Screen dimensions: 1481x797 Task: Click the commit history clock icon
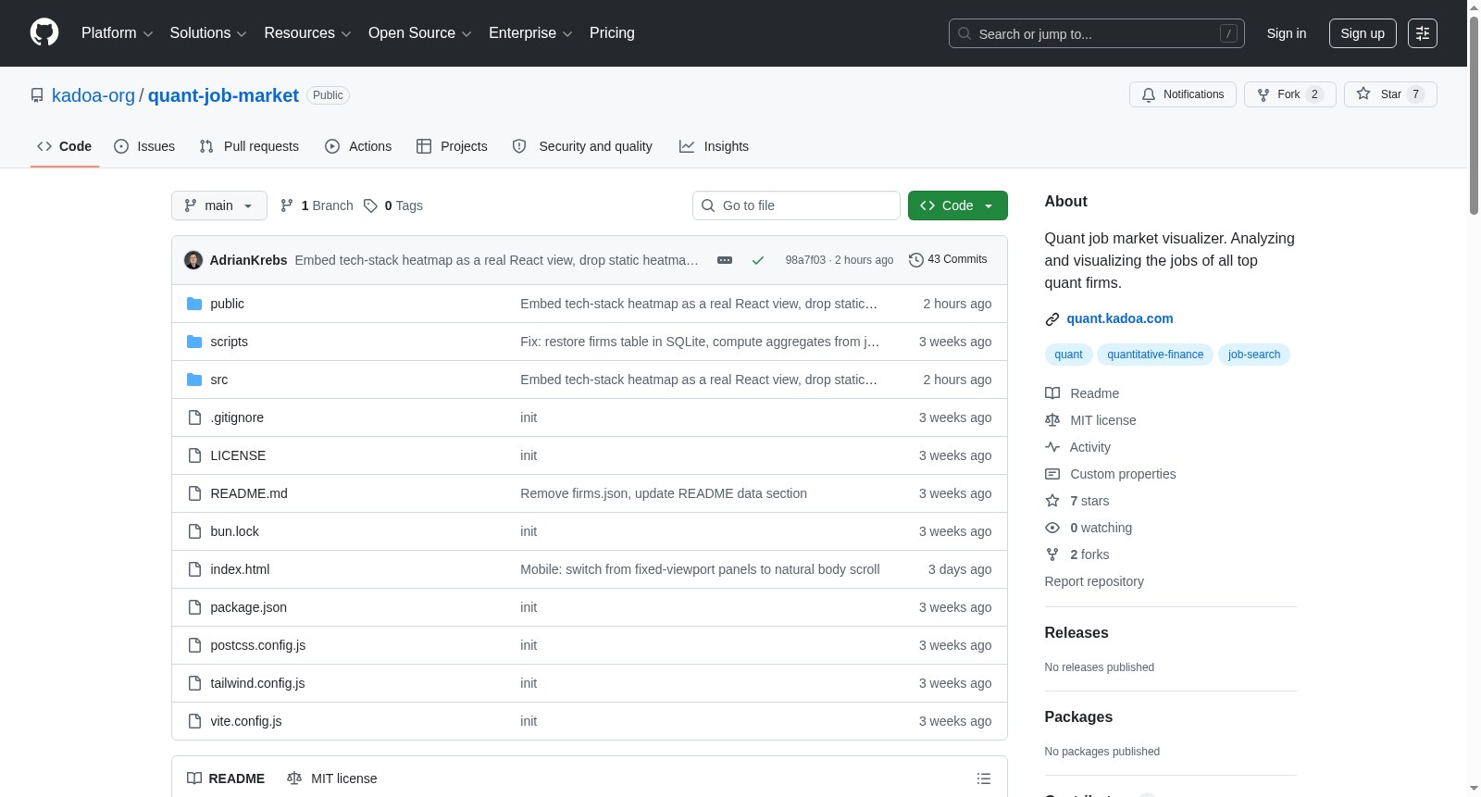coord(916,260)
